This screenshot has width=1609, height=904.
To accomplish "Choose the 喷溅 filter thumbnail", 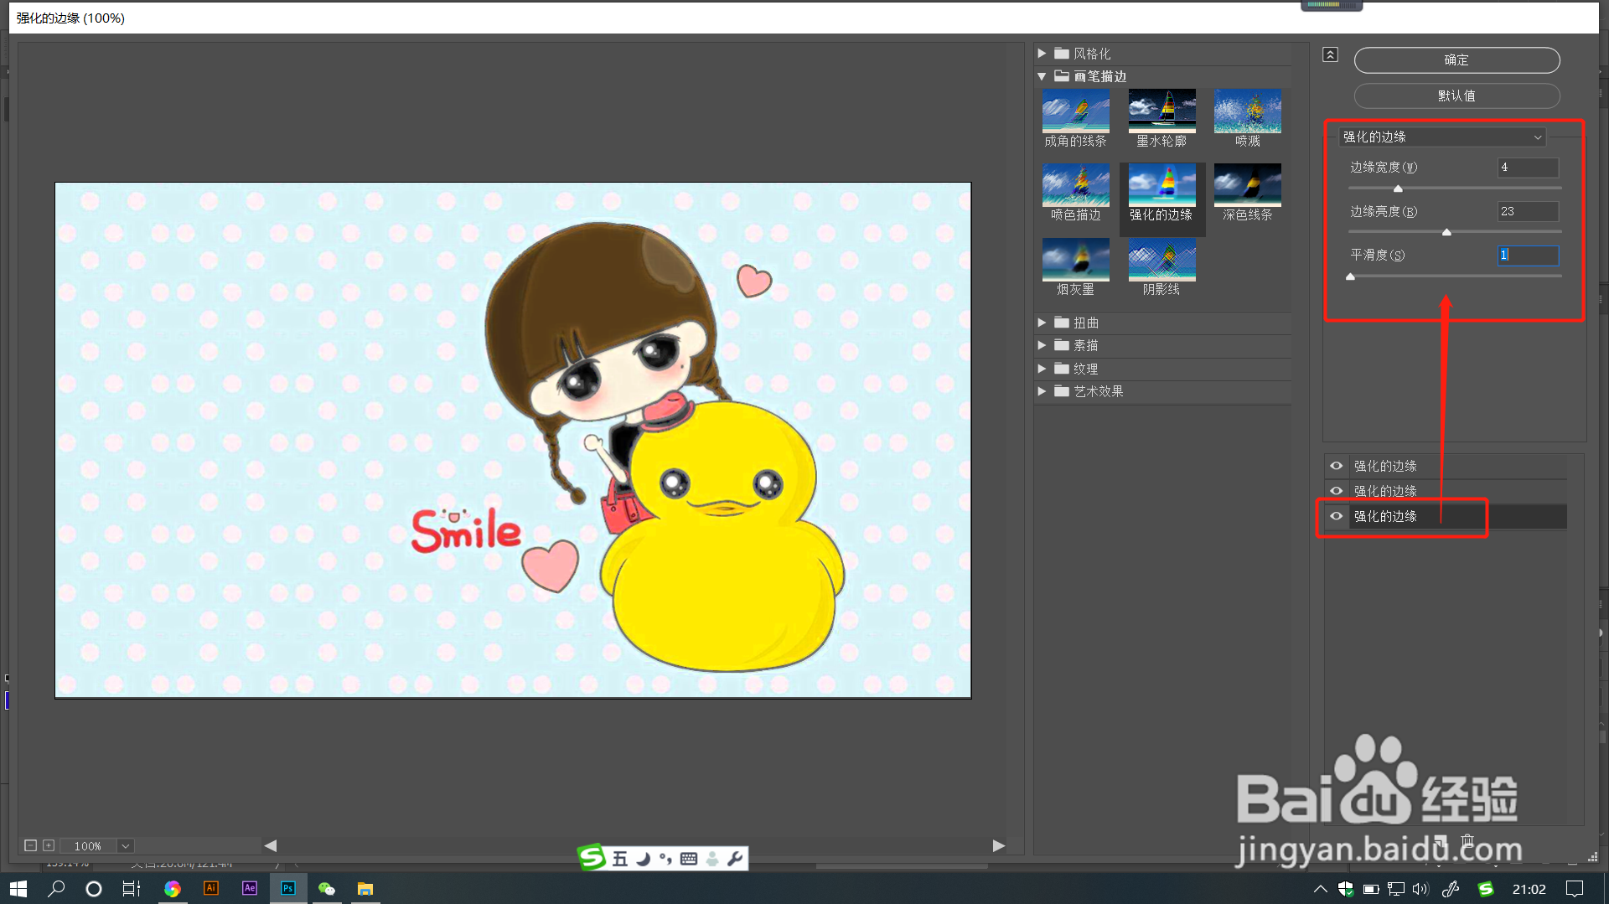I will (x=1247, y=111).
